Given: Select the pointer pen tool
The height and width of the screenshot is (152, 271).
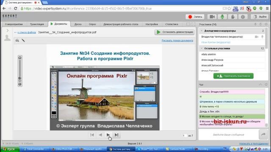Looking at the screenshot, I should [23, 41].
